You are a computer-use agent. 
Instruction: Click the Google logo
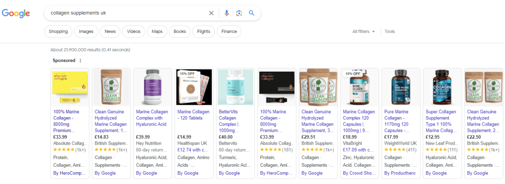click(16, 13)
